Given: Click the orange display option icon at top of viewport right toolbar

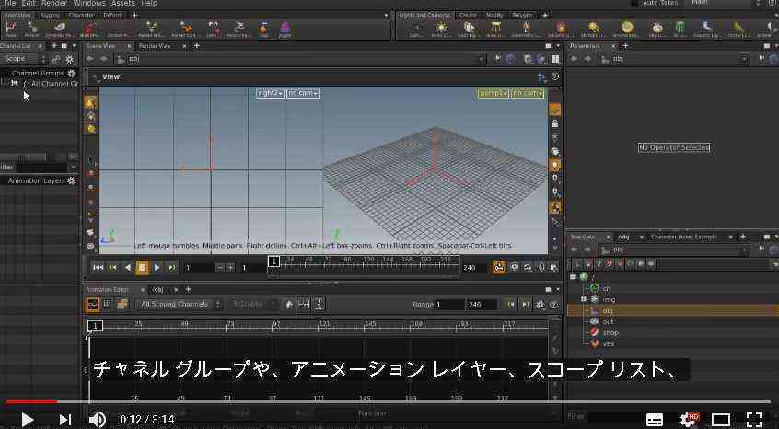Looking at the screenshot, I should (x=555, y=110).
